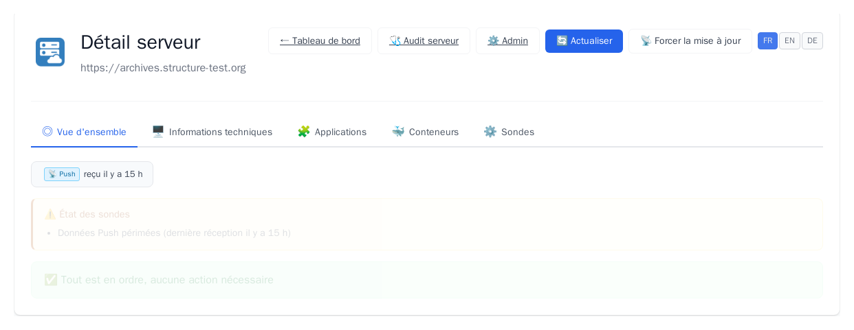Click the gear icon in Admin link
Viewport: 854px width, 330px height.
pyautogui.click(x=493, y=41)
